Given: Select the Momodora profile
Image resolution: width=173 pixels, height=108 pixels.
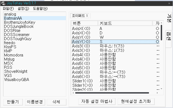Looking at the screenshot, I should 35,55.
